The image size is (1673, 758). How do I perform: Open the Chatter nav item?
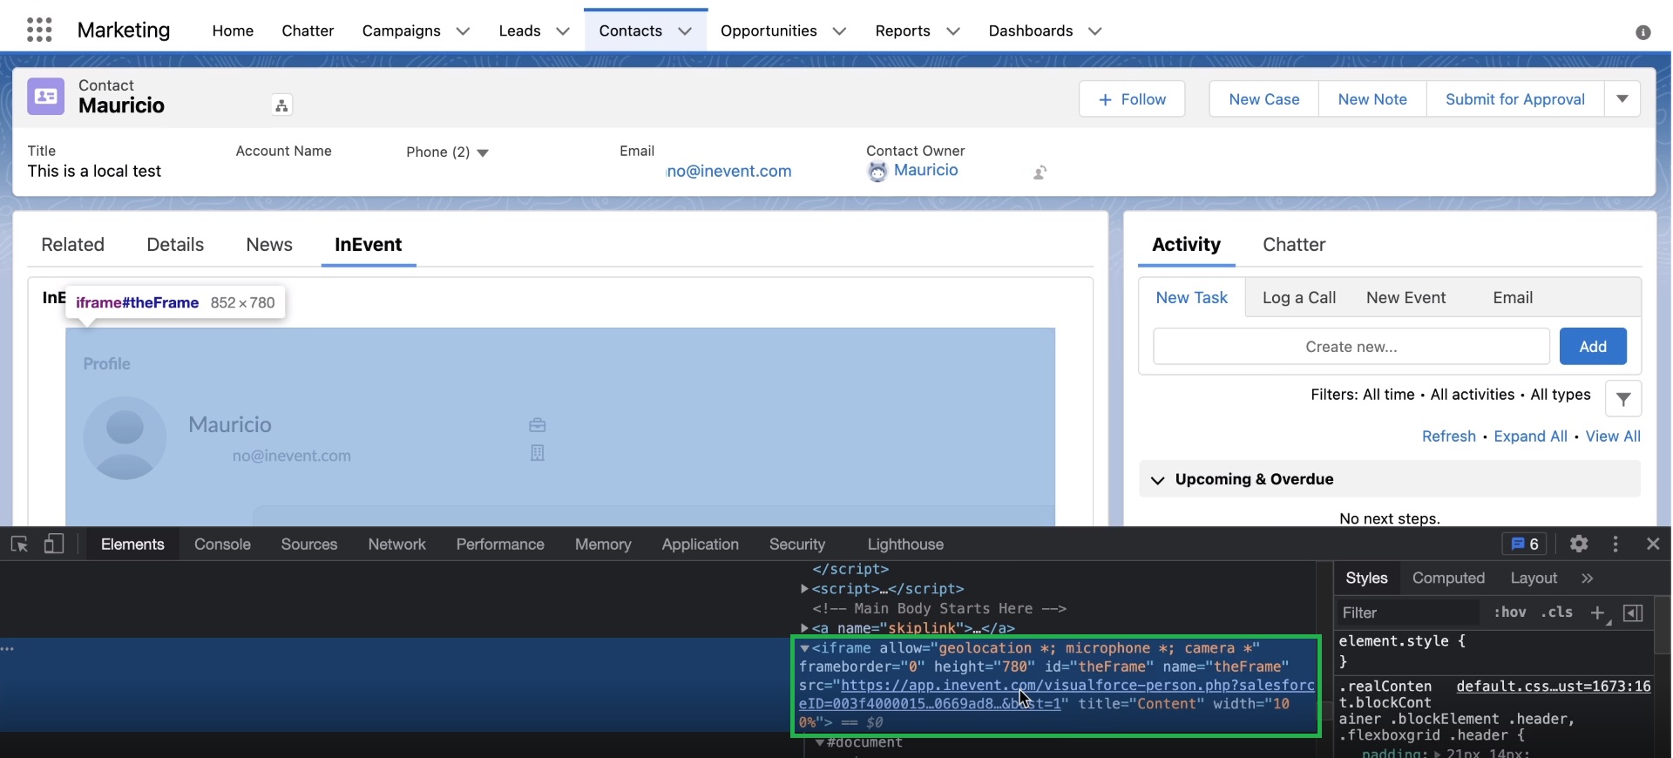tap(308, 30)
